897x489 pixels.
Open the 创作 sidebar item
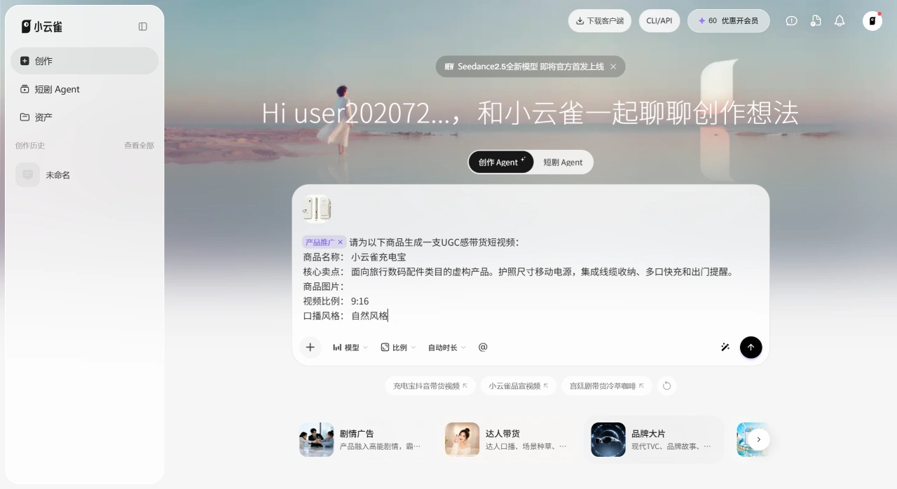click(85, 61)
